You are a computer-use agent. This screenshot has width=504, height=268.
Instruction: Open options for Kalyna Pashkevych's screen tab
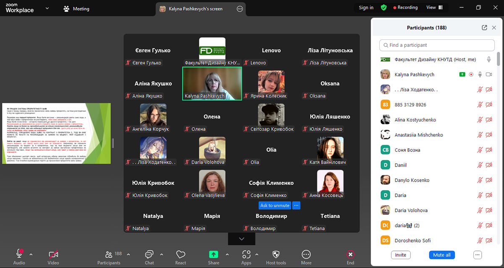[240, 8]
